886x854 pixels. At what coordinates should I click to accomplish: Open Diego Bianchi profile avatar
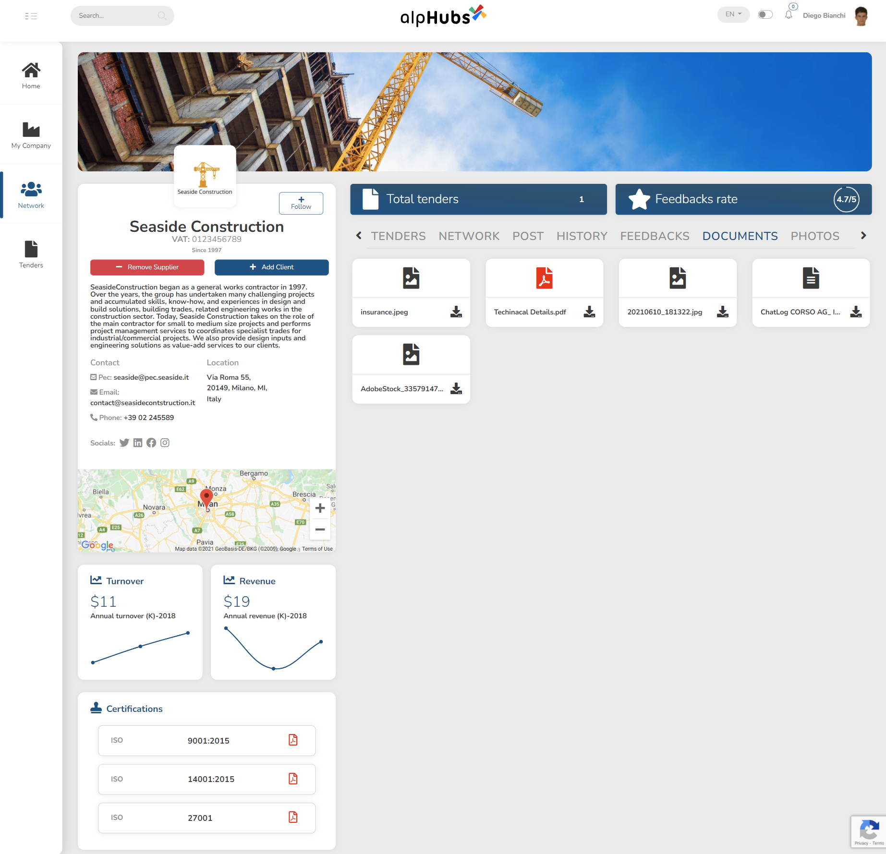[x=861, y=16]
